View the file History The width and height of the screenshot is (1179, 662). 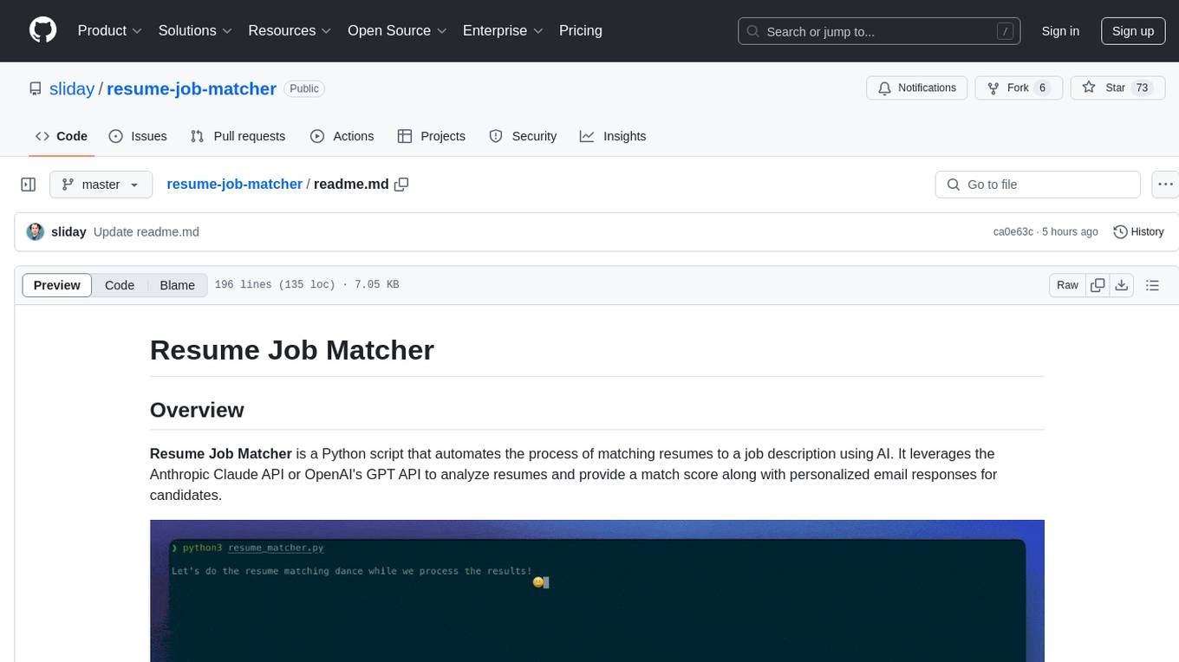point(1138,232)
